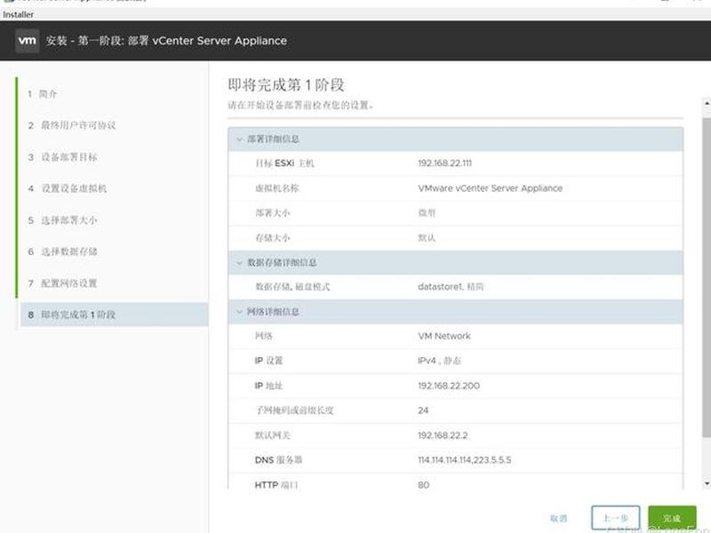Click the IPv4 静态 value
711x533 pixels.
[x=439, y=361]
